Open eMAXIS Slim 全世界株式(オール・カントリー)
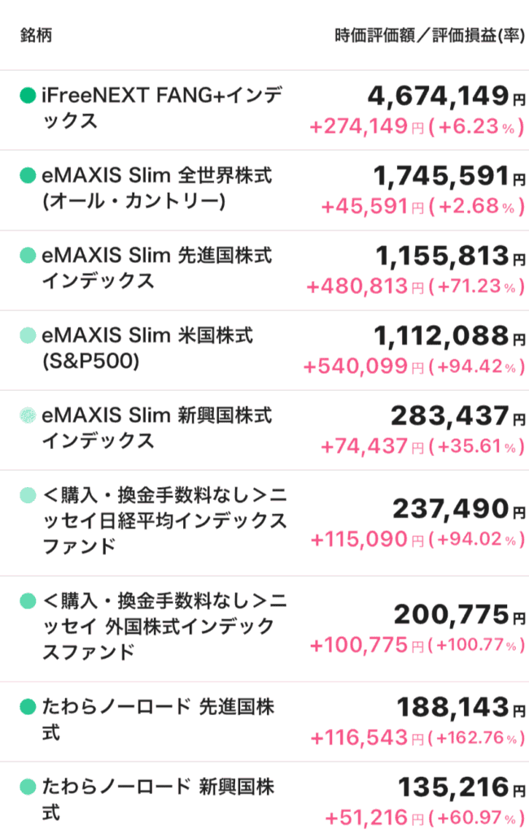 (x=157, y=188)
